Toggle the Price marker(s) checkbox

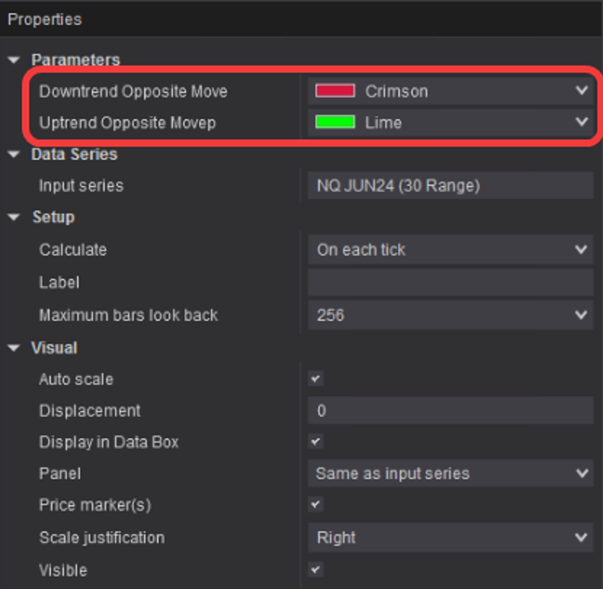[316, 505]
